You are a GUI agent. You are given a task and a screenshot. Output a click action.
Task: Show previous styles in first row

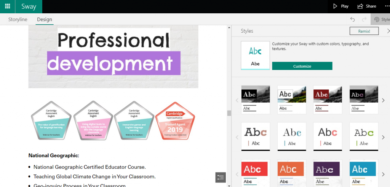point(237,100)
